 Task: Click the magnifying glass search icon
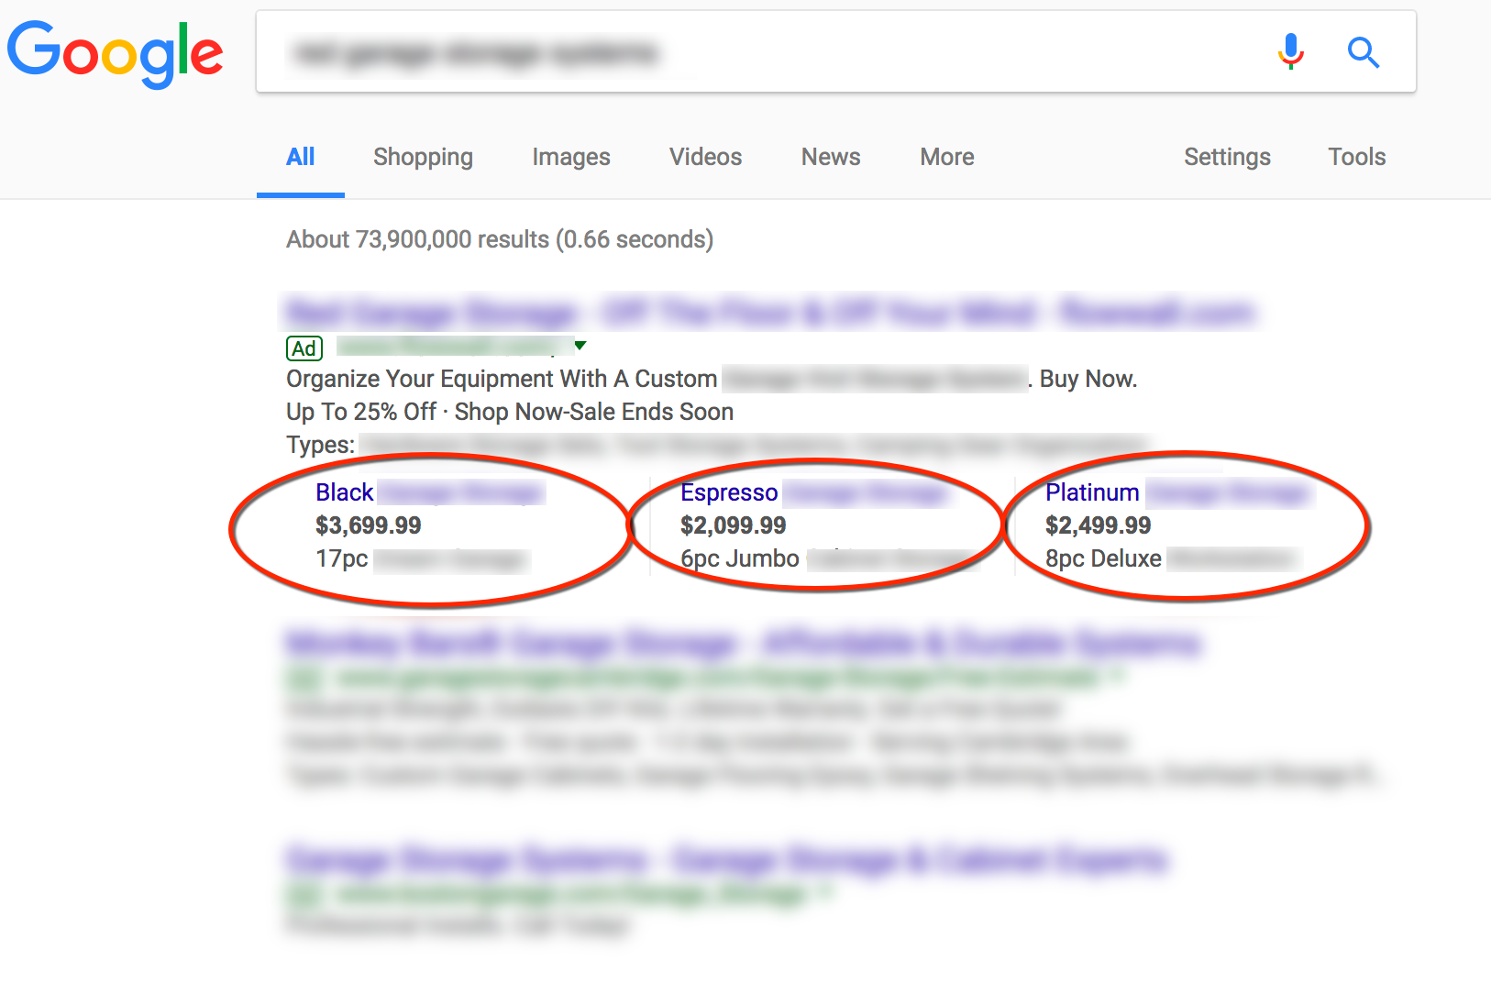1363,52
